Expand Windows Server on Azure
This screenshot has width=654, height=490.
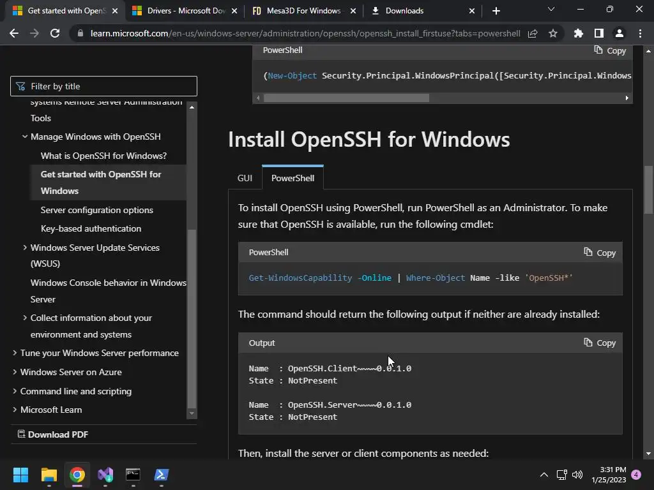[x=15, y=372]
